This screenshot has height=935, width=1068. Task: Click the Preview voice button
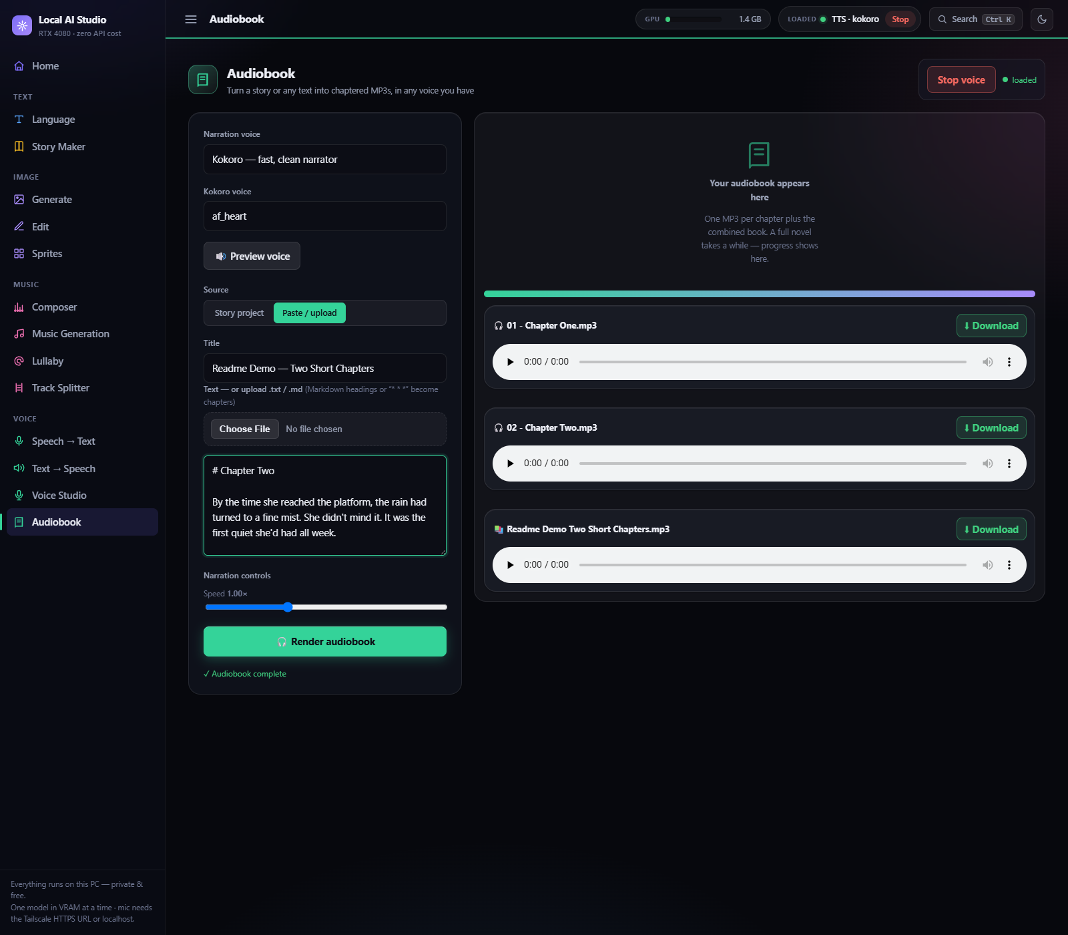coord(252,256)
